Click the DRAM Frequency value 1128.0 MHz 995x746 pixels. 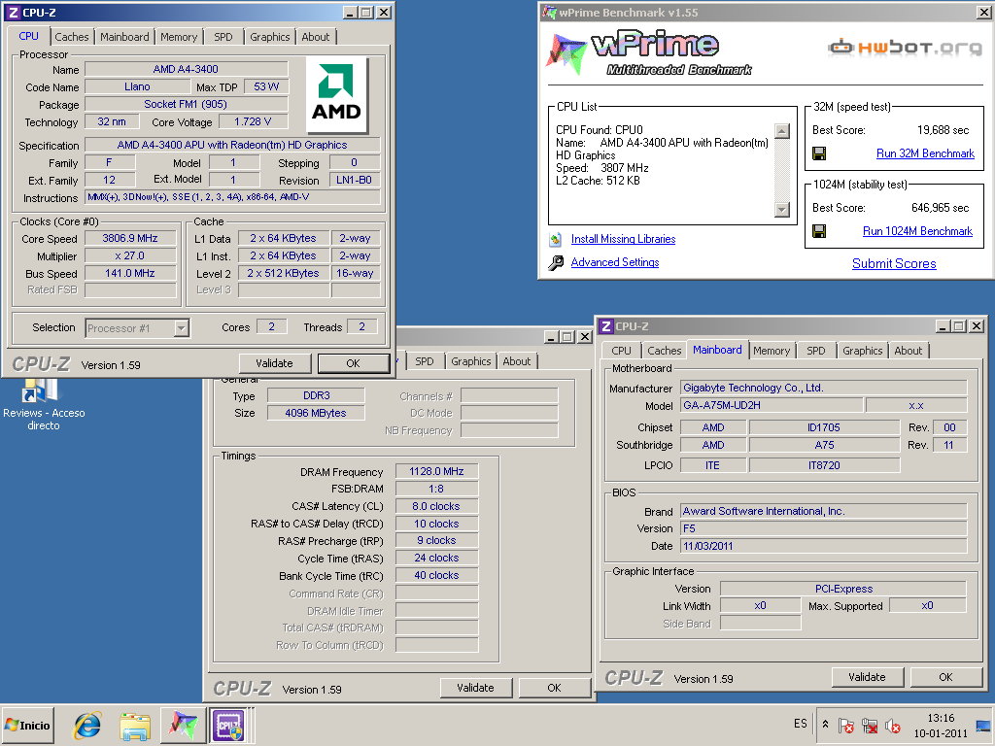(x=436, y=471)
